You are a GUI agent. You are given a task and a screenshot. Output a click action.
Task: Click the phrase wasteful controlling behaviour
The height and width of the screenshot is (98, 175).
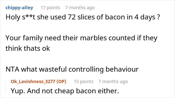click(x=89, y=69)
